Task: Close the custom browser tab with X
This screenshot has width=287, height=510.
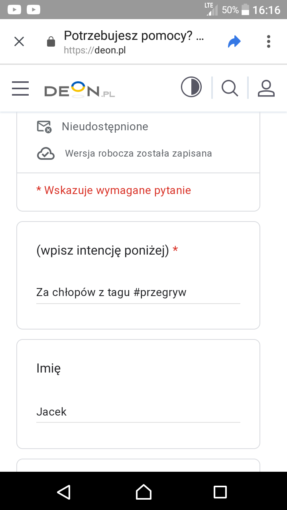Action: click(19, 41)
